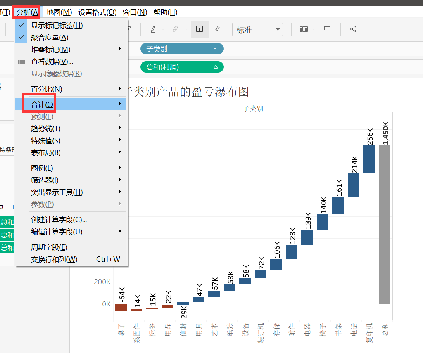Choose 创建计算字段(C)... entry

(71, 220)
